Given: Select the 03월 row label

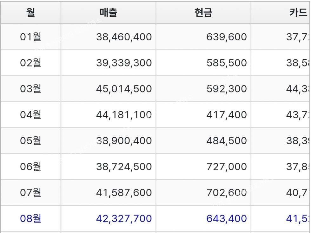Looking at the screenshot, I should click(x=31, y=89).
